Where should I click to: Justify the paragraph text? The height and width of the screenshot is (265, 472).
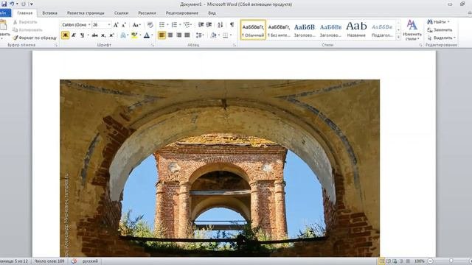pos(187,35)
